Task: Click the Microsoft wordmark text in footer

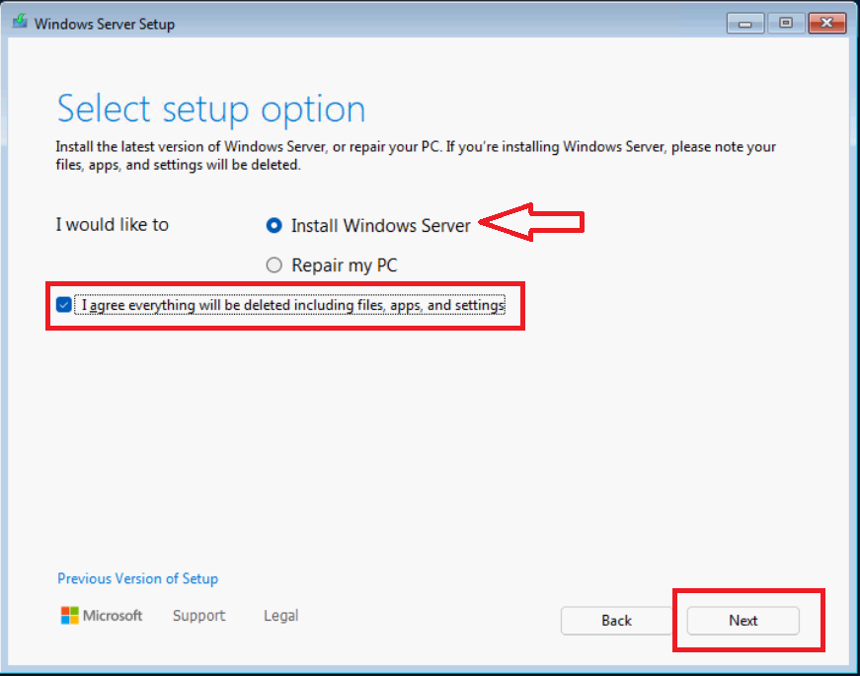Action: (113, 616)
